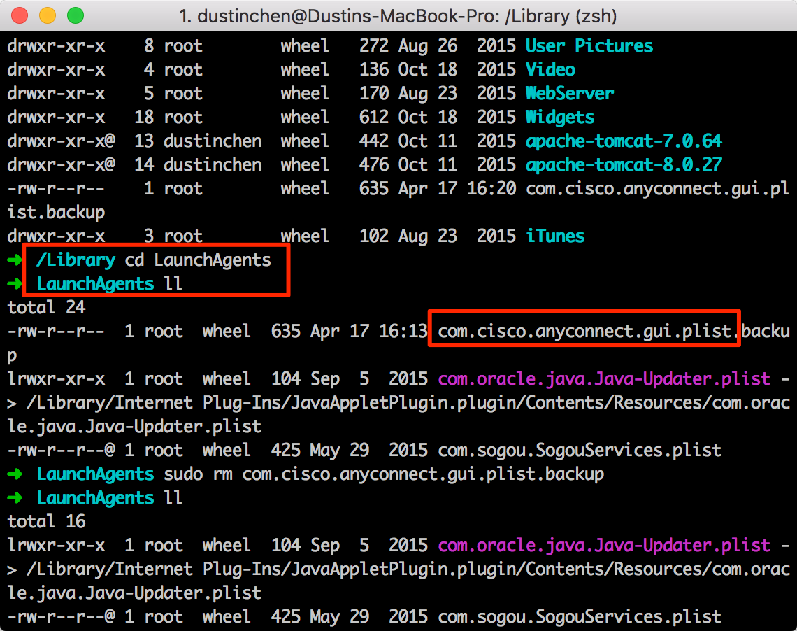Click the 'drwxr-xr-x' permissions on the Video row
The width and height of the screenshot is (797, 631).
tap(56, 70)
